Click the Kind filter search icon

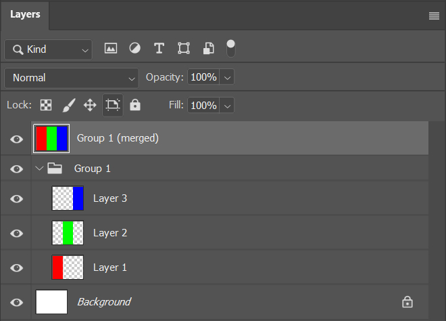pos(18,49)
